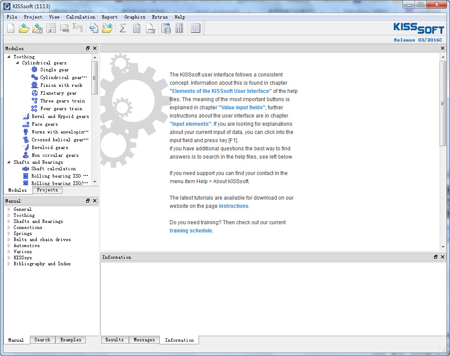Select the Three gears train icon
450x356 pixels.
(x=35, y=101)
